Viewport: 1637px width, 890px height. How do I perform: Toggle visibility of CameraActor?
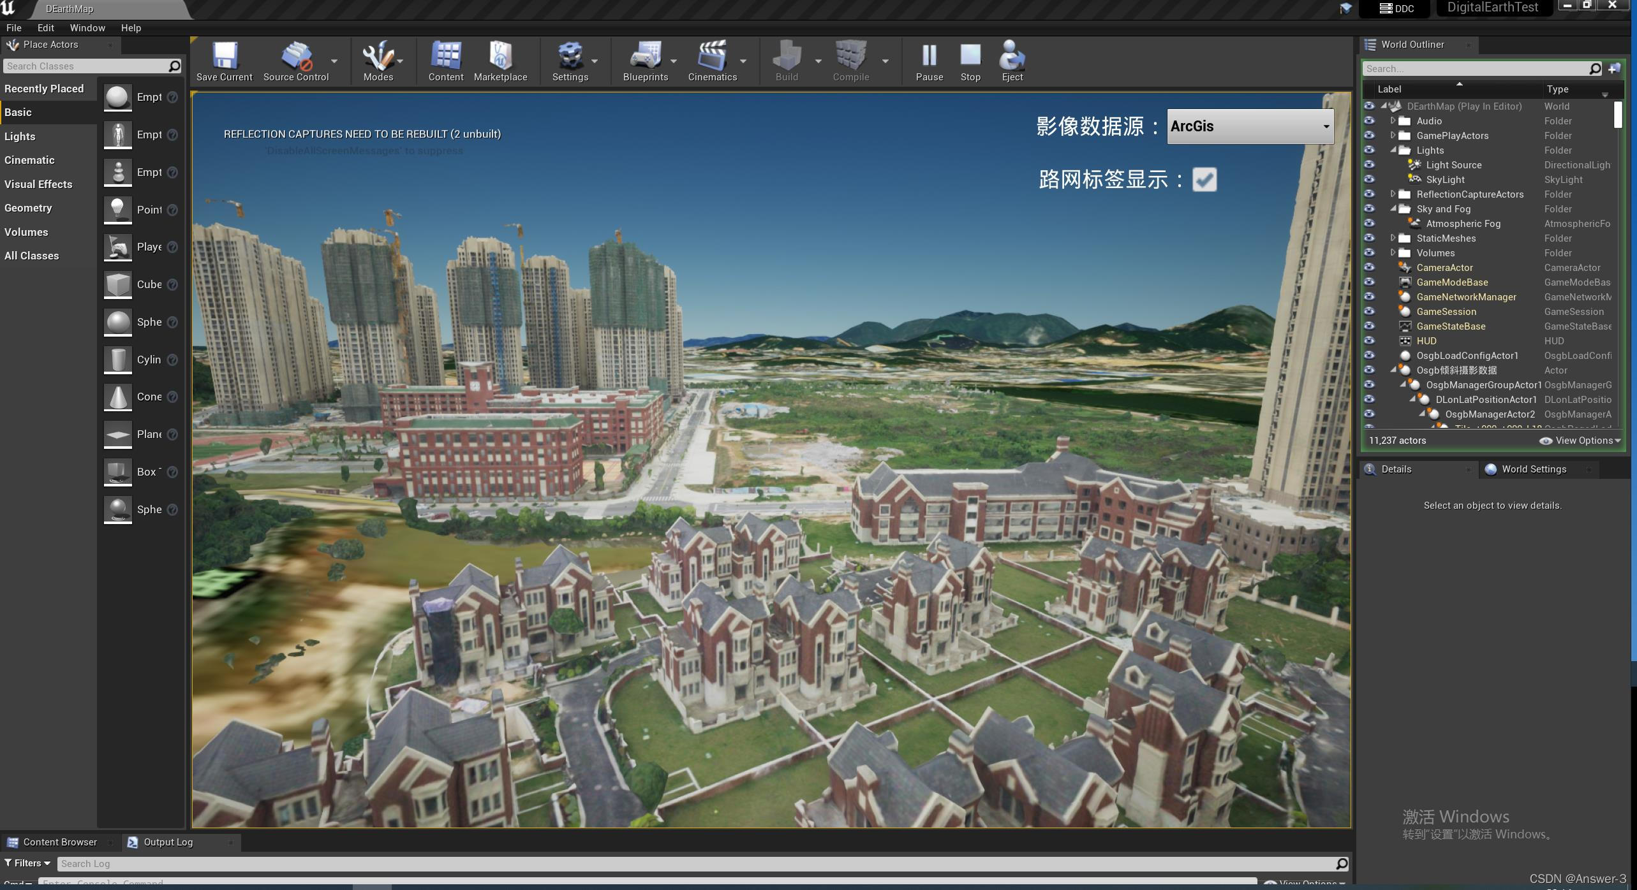(x=1369, y=268)
